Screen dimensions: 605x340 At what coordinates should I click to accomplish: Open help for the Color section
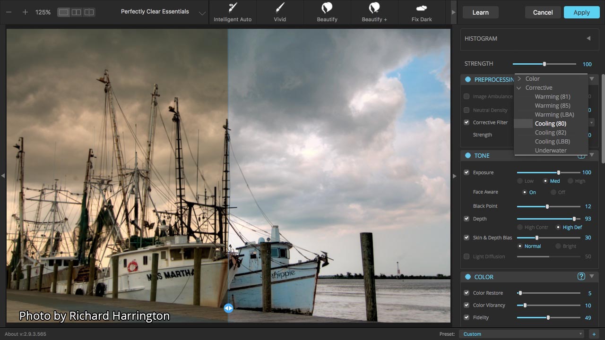[581, 277]
